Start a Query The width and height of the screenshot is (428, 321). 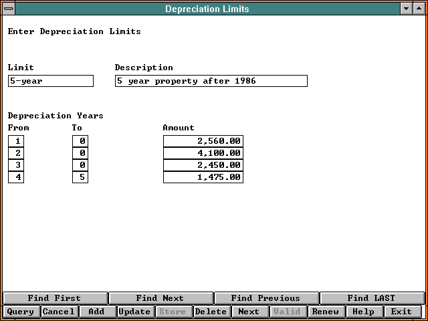pyautogui.click(x=20, y=312)
